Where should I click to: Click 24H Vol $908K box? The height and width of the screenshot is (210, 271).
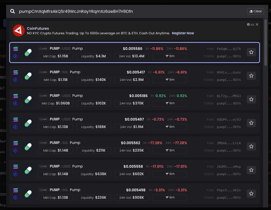(x=132, y=197)
